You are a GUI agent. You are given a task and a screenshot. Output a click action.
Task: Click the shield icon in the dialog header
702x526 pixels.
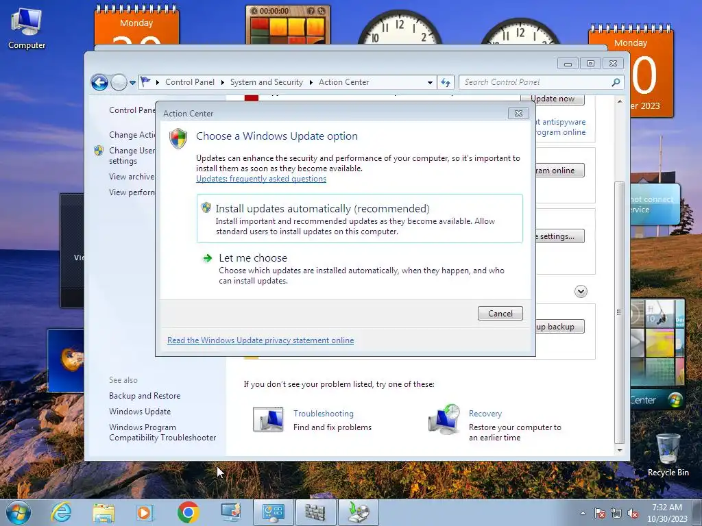178,138
